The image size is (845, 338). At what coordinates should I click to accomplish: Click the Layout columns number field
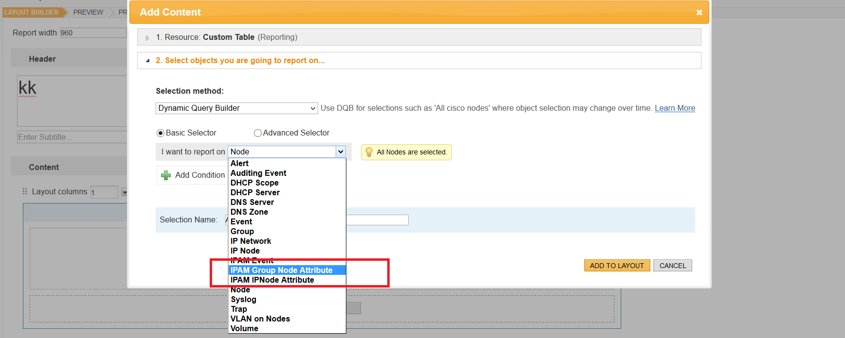[104, 192]
